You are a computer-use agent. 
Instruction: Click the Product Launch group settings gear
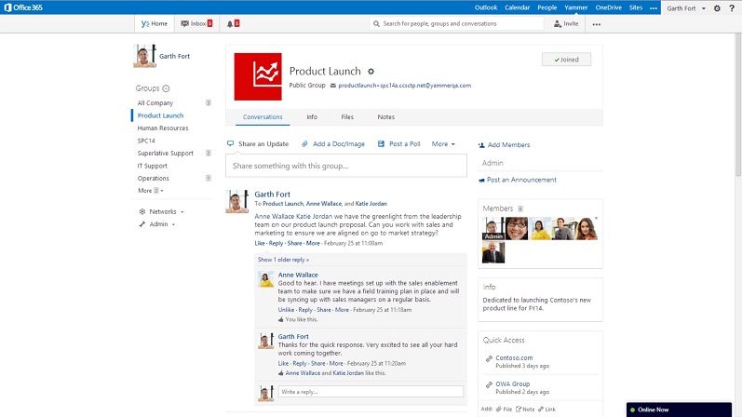point(371,72)
